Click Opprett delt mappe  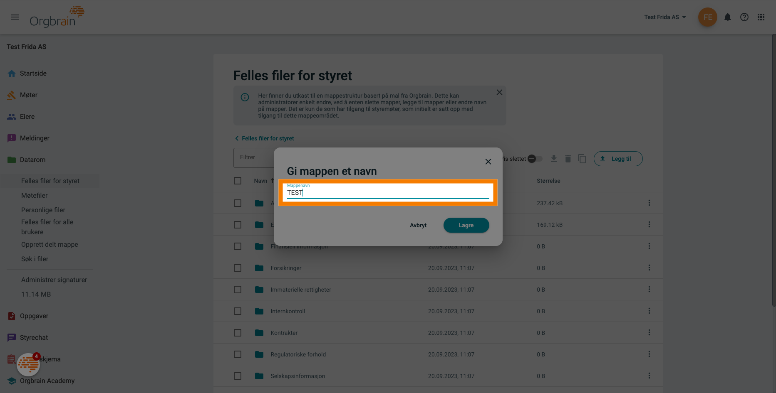(x=50, y=244)
